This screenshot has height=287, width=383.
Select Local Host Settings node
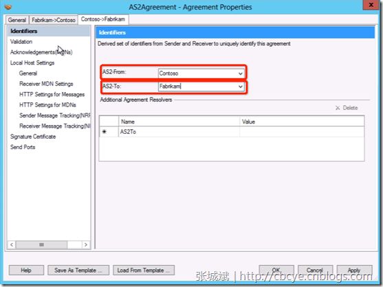click(32, 63)
